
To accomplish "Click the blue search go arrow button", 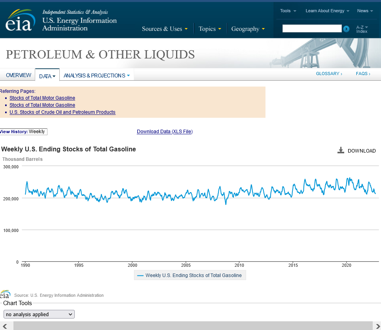I will pos(346,29).
